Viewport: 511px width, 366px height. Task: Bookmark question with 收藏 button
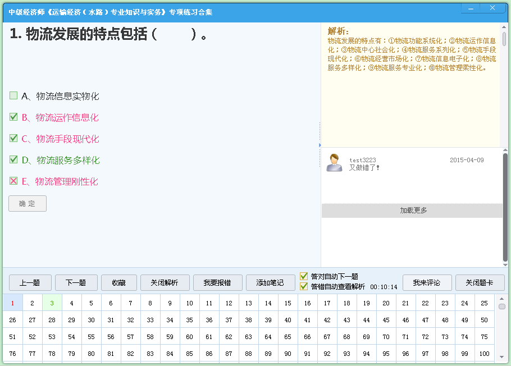(x=119, y=282)
